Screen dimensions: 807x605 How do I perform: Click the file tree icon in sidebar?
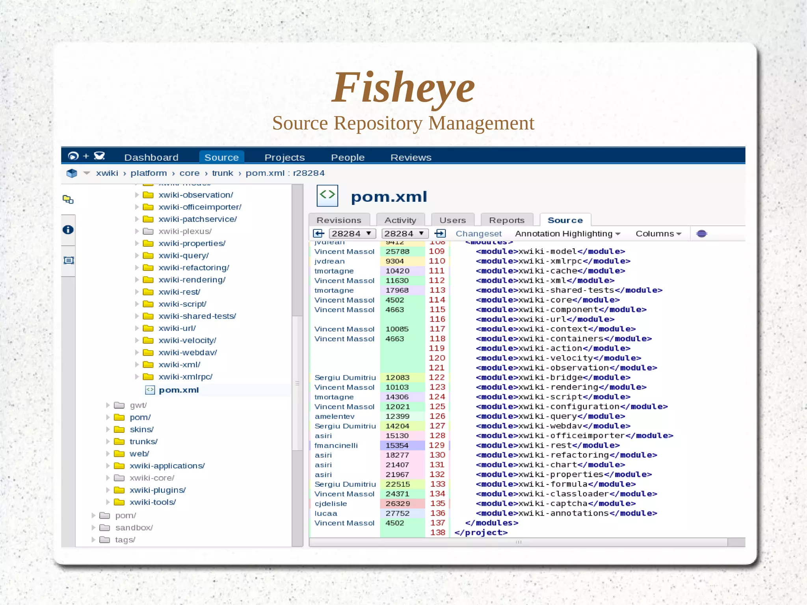click(68, 199)
